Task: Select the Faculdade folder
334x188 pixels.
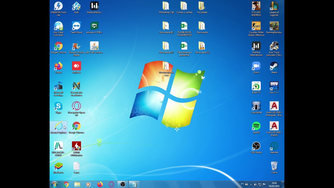Action: (202, 7)
